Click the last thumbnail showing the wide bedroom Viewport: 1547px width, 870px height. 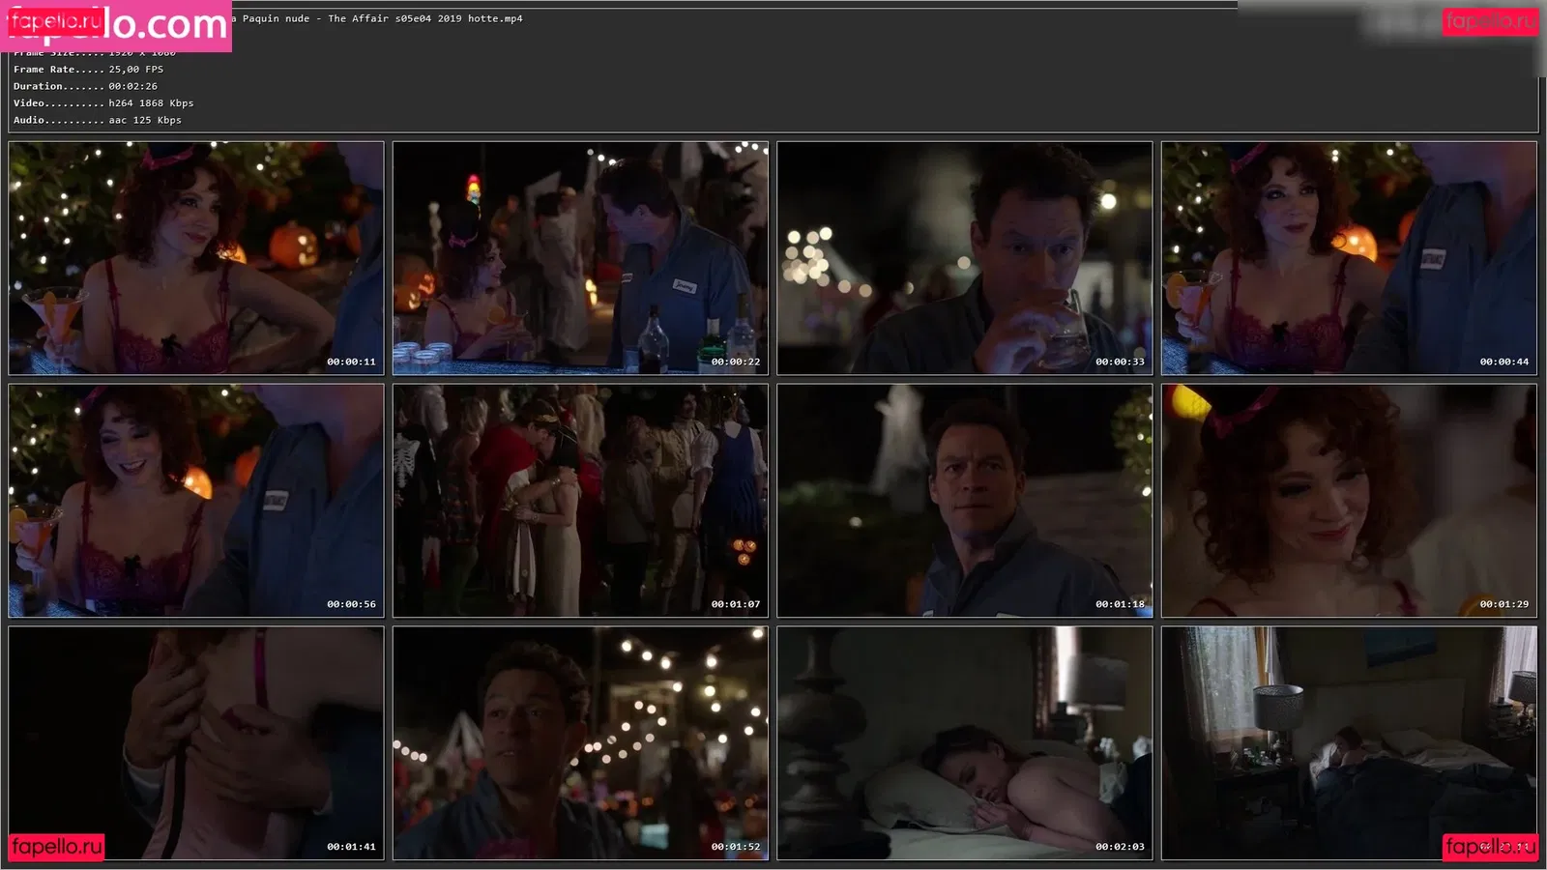tap(1349, 742)
